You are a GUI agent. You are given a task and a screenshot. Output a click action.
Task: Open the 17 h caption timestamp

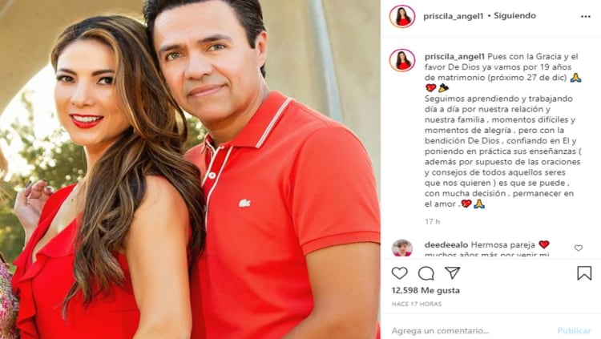pos(433,222)
